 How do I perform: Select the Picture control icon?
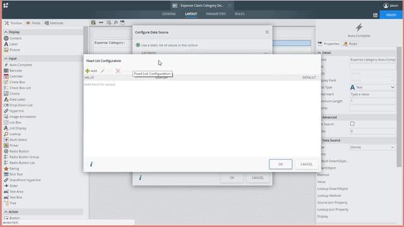pos(6,50)
